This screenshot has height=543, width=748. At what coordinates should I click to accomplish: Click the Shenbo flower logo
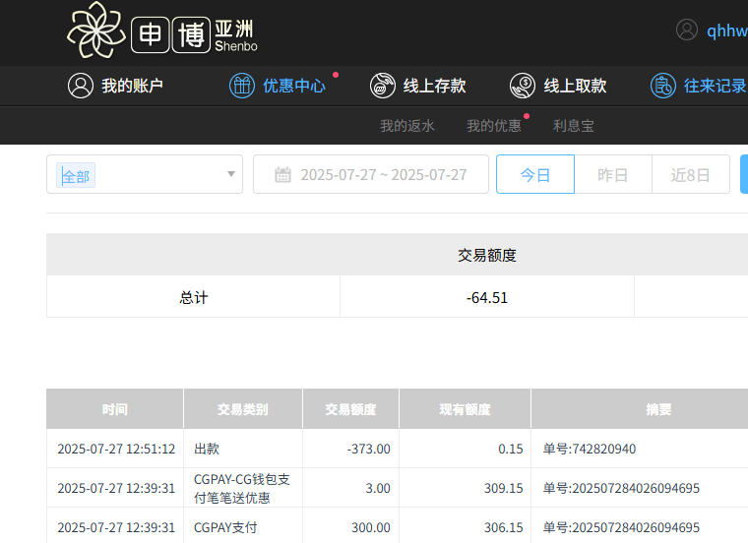click(x=96, y=30)
